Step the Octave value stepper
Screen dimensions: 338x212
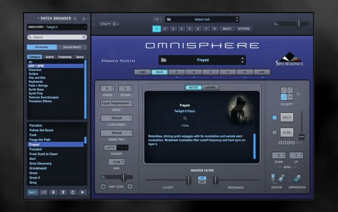pos(131,88)
